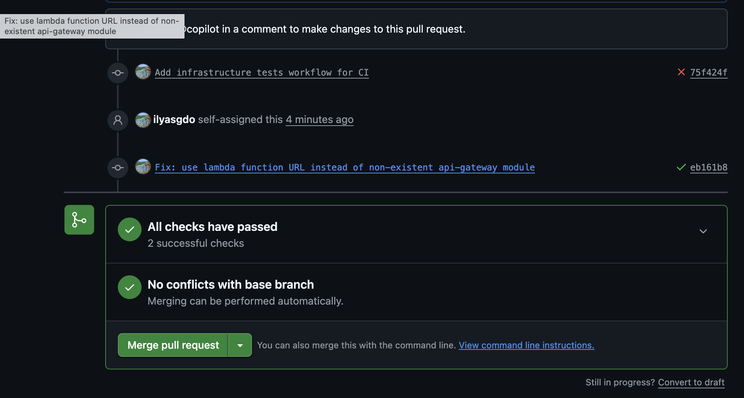
Task: Click commit icon beside lambda fix commit
Action: pyautogui.click(x=118, y=168)
